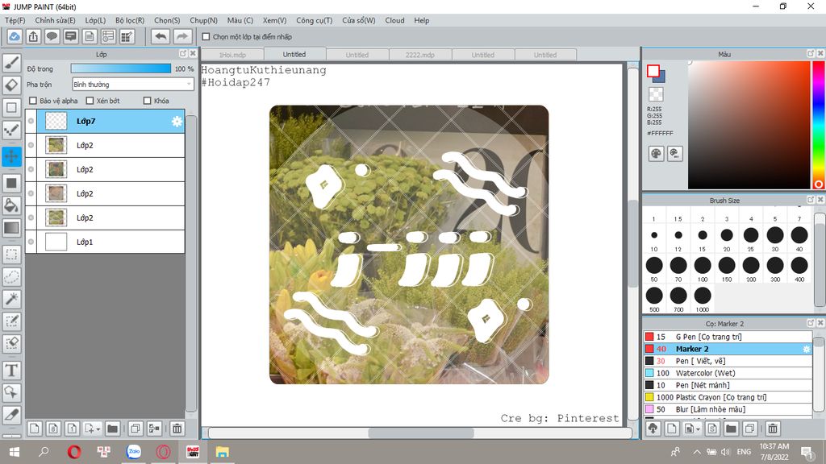The height and width of the screenshot is (464, 826).
Task: Select the Brush tool in left toolbar
Action: click(x=11, y=63)
